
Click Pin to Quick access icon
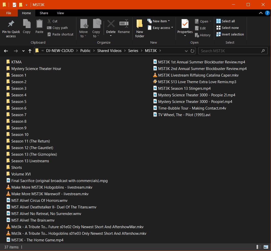pyautogui.click(x=11, y=24)
